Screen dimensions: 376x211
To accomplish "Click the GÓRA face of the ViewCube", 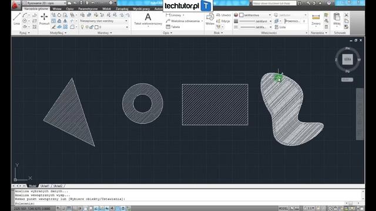I will (347, 59).
